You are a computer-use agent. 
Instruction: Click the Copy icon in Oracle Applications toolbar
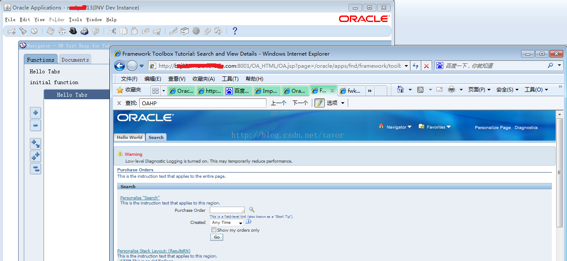coord(123,31)
